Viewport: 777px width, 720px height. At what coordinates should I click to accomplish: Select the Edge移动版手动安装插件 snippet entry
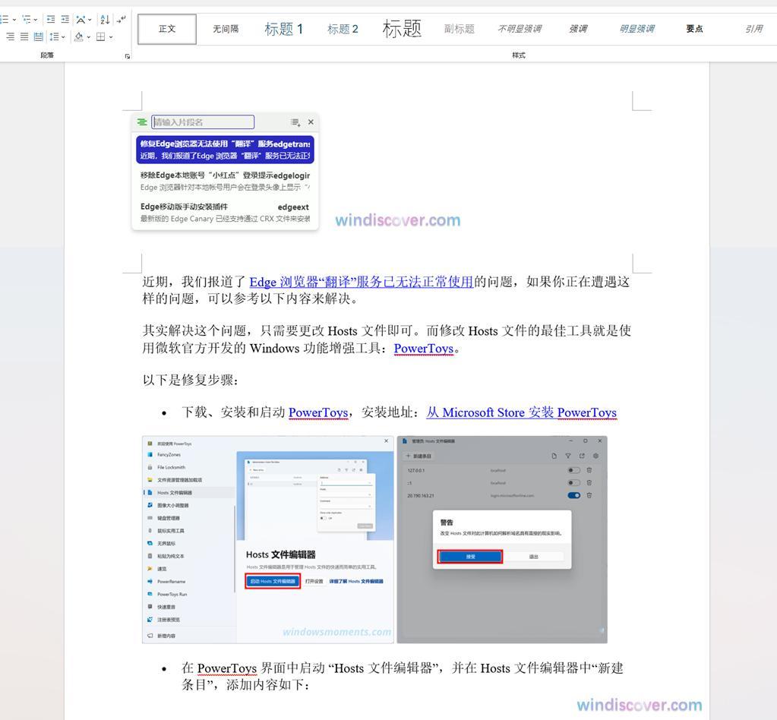pyautogui.click(x=225, y=212)
